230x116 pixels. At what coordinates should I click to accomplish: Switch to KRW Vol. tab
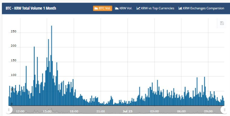tap(124, 8)
